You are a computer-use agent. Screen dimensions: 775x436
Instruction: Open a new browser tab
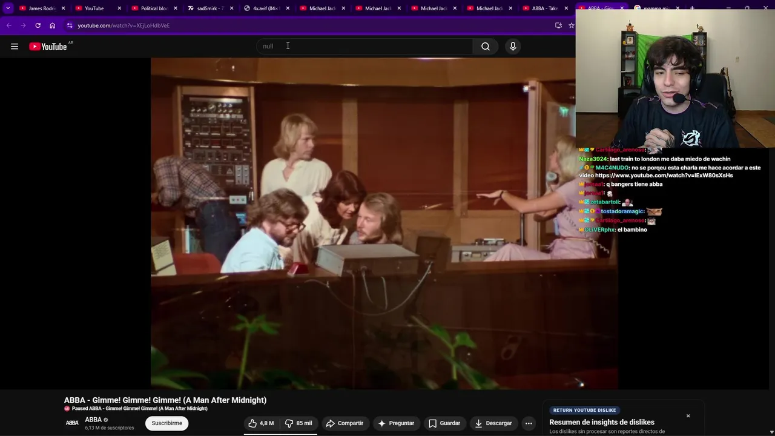click(692, 8)
